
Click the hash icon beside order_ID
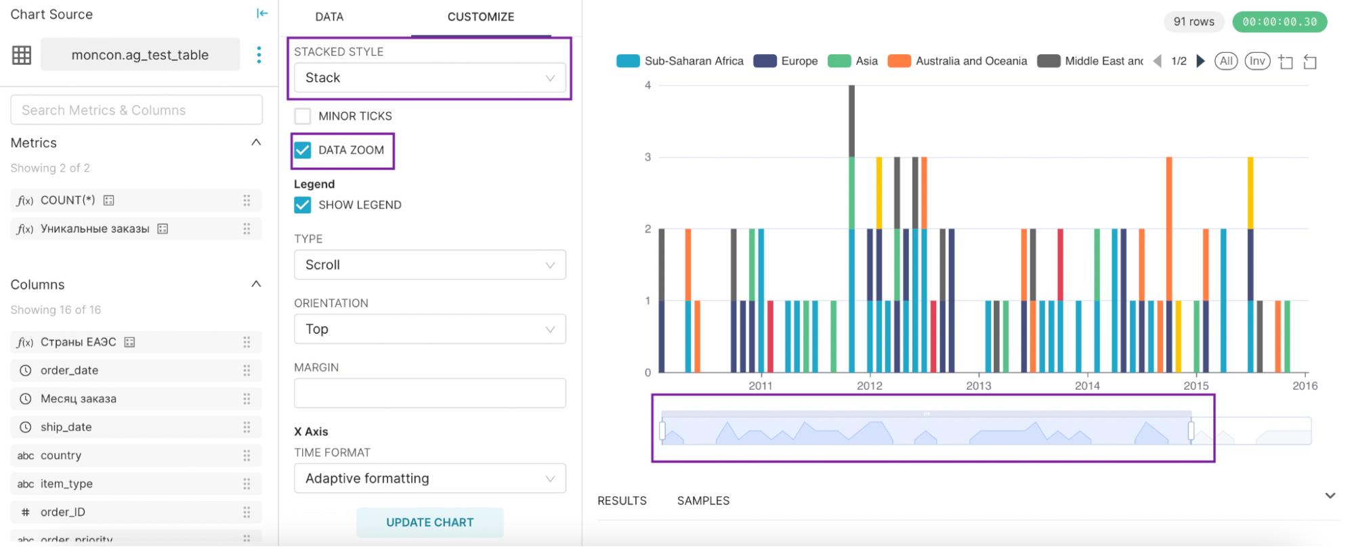point(25,512)
